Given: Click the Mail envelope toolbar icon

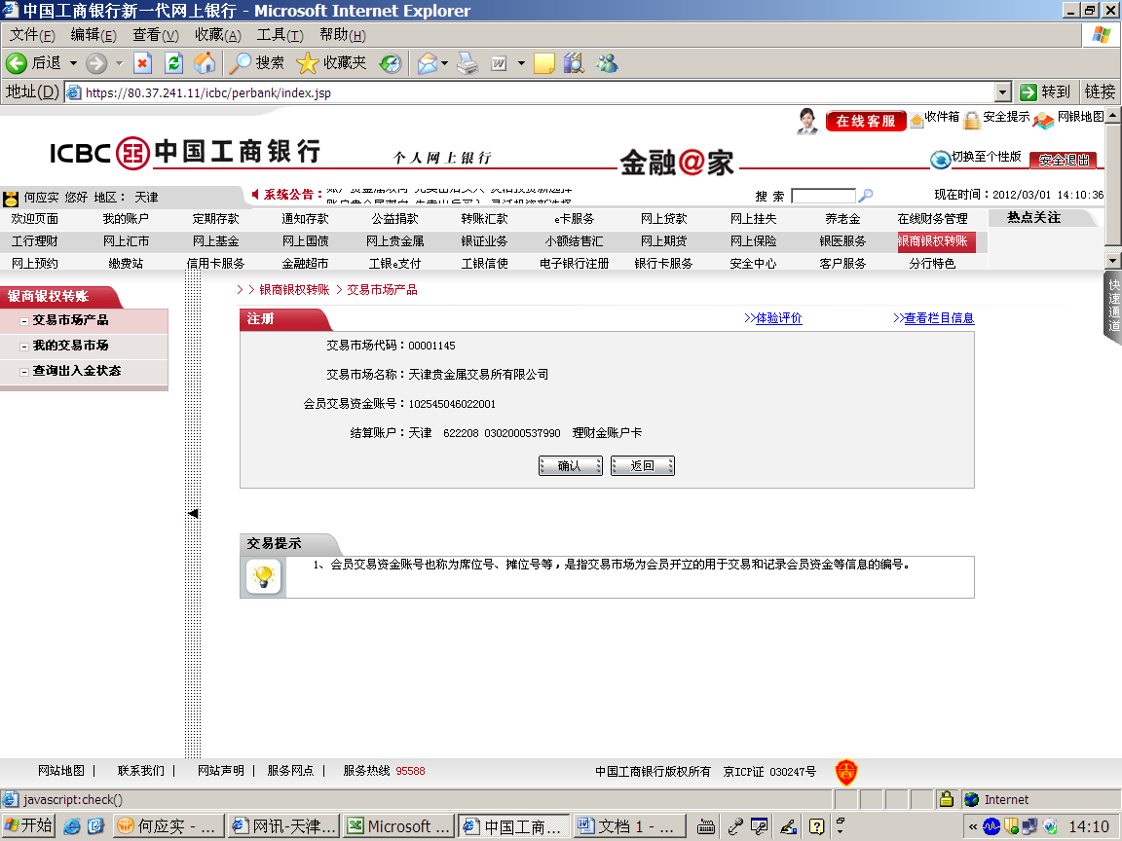Looking at the screenshot, I should [x=428, y=63].
